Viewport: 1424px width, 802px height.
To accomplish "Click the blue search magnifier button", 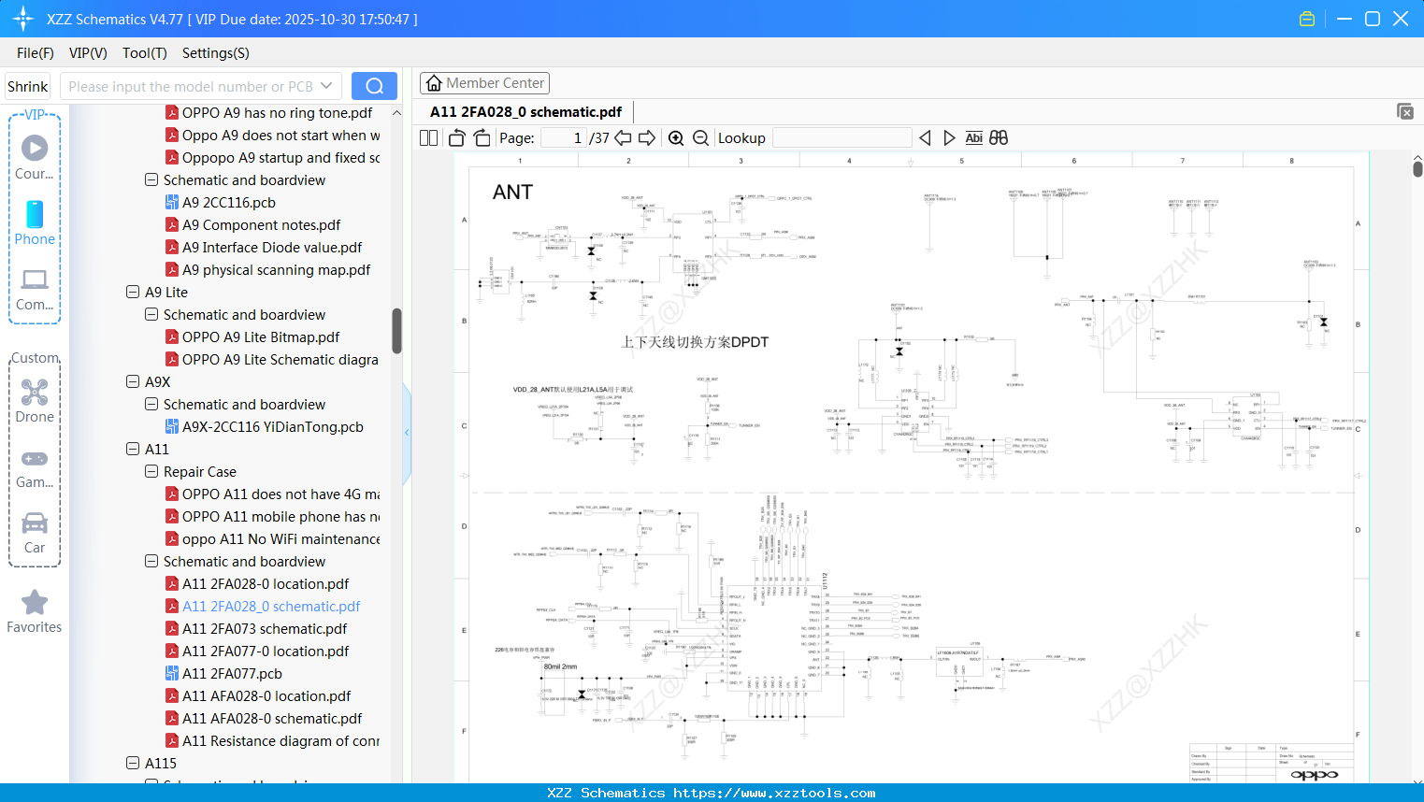I will tap(374, 86).
